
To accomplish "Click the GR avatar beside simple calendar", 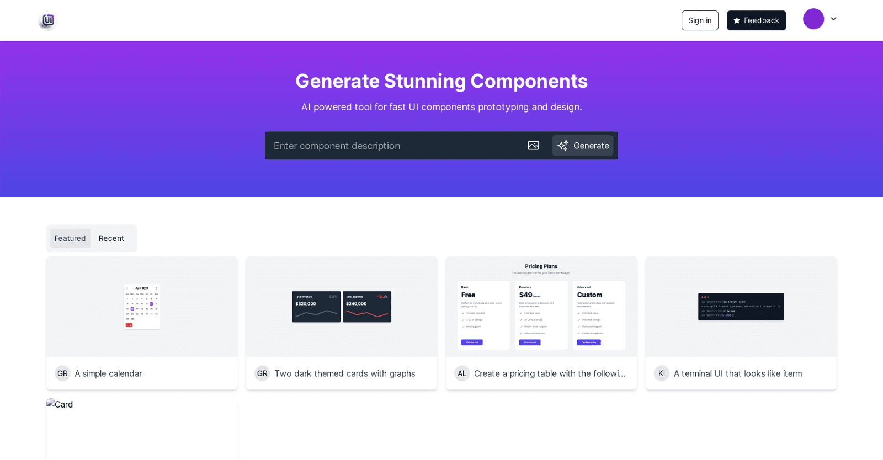I will 62,373.
